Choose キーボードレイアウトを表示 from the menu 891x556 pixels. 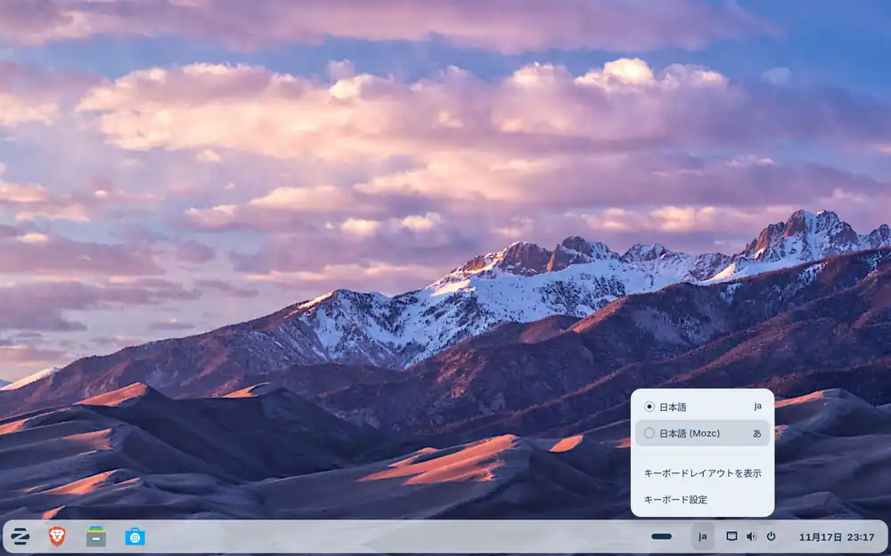(x=702, y=473)
